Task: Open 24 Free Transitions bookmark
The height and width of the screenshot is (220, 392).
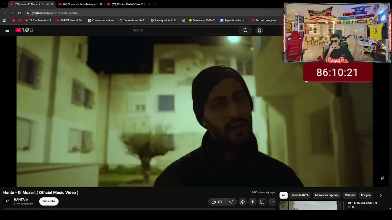Action: point(39,20)
